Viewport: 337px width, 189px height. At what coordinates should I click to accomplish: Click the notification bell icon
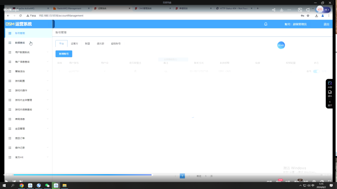(266, 24)
